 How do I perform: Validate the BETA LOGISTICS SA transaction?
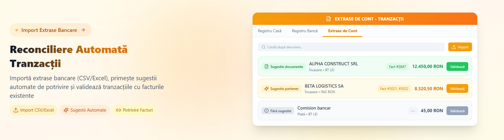457,88
